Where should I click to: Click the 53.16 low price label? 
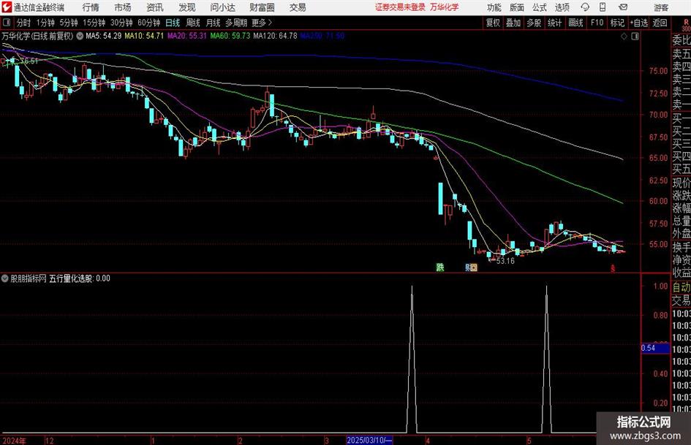[x=505, y=261]
